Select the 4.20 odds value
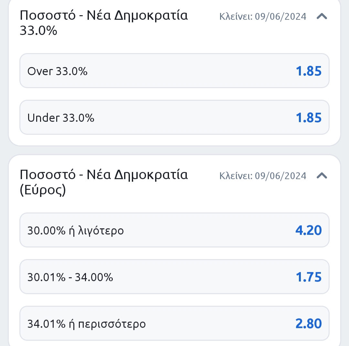This screenshot has height=346, width=349. click(x=309, y=230)
